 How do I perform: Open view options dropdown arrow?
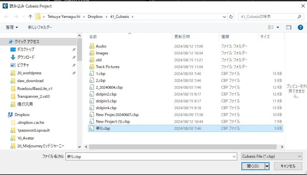[278, 27]
